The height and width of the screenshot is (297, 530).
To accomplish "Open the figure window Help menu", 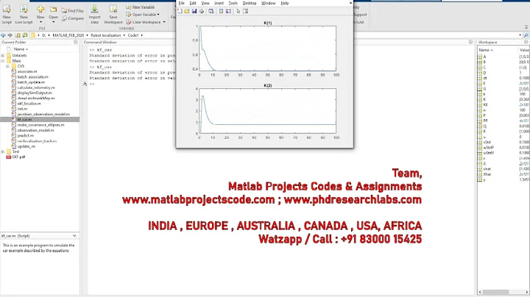I will point(285,3).
